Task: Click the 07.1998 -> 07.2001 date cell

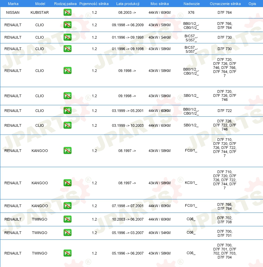Action: click(x=127, y=206)
